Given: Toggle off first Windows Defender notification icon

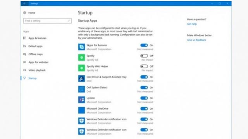Looking at the screenshot, I should pos(144,119).
